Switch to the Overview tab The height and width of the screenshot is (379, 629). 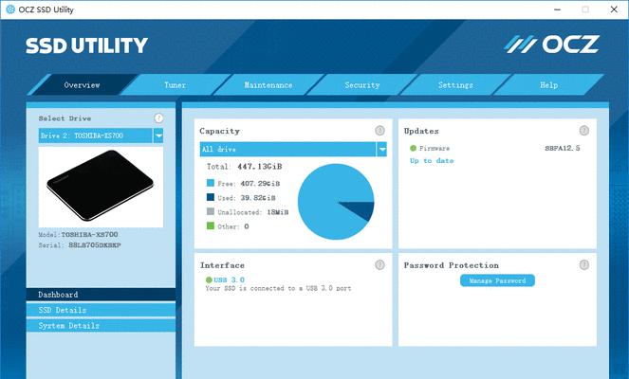click(x=82, y=85)
